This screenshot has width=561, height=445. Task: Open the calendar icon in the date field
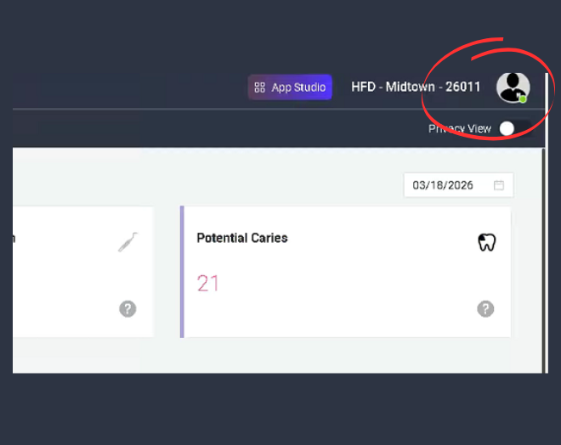pyautogui.click(x=499, y=185)
